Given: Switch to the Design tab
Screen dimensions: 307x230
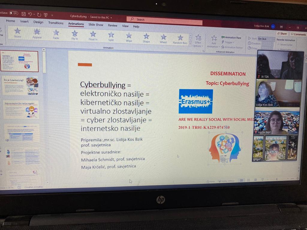Looking at the screenshot, I should point(38,22).
